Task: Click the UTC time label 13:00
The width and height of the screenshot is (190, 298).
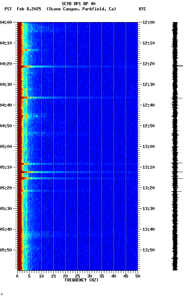Action: [149, 147]
